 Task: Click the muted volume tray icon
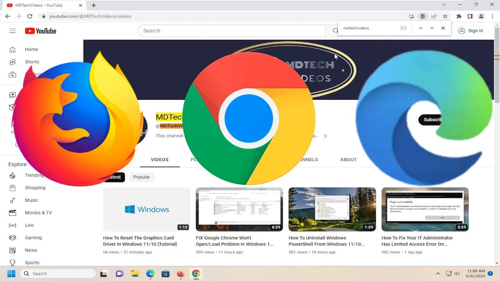[x=457, y=274]
